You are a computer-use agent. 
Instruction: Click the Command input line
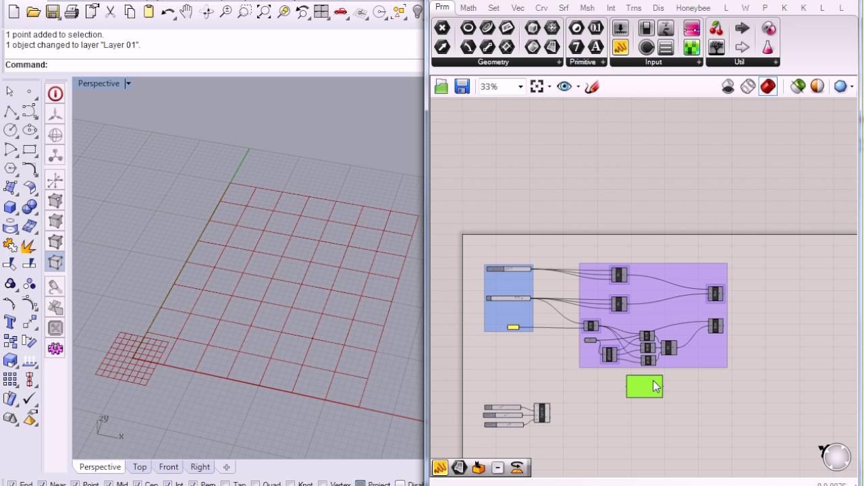[213, 65]
